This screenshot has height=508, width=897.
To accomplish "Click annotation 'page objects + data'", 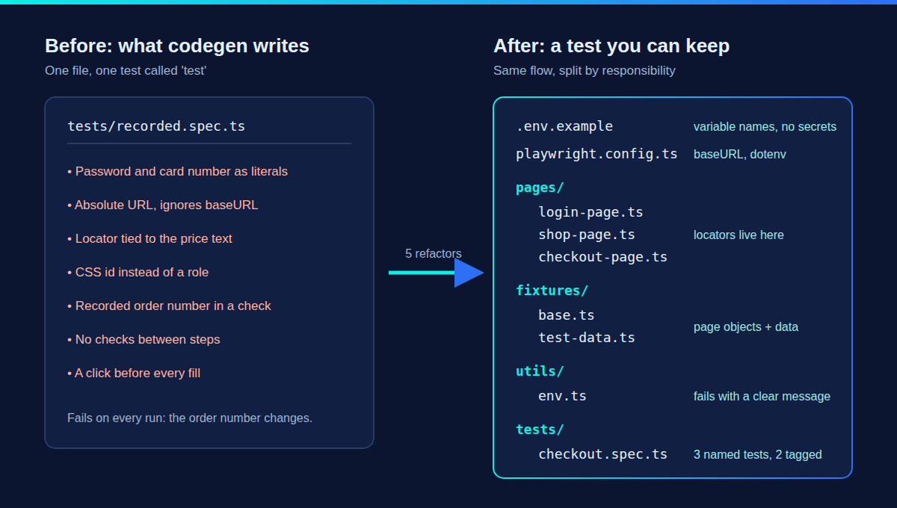I will tap(746, 327).
